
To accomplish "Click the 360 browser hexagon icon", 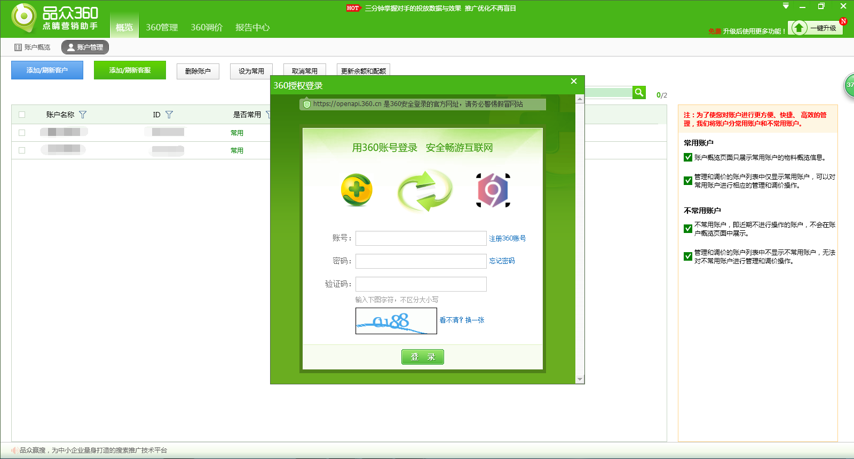I will tap(493, 190).
